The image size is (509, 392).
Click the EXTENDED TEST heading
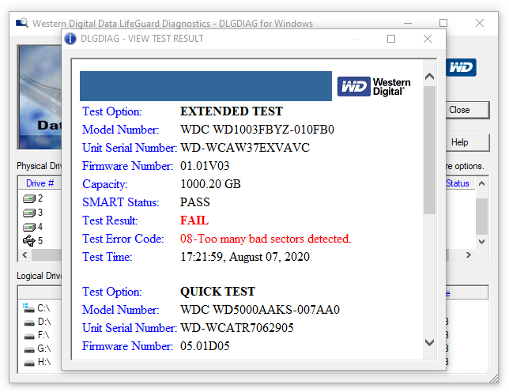coord(232,111)
